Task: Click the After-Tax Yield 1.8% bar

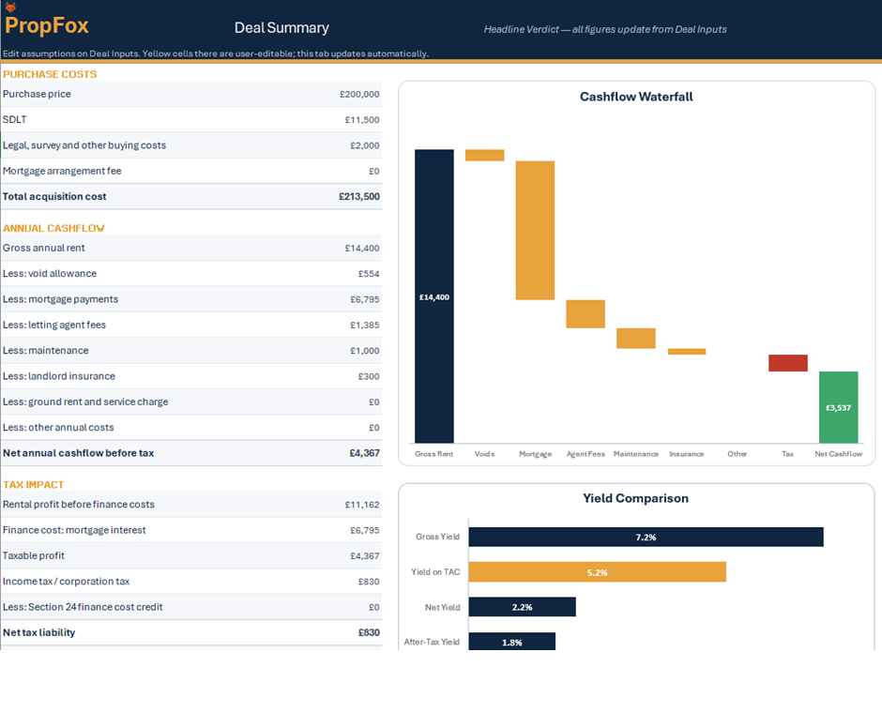Action: [512, 642]
